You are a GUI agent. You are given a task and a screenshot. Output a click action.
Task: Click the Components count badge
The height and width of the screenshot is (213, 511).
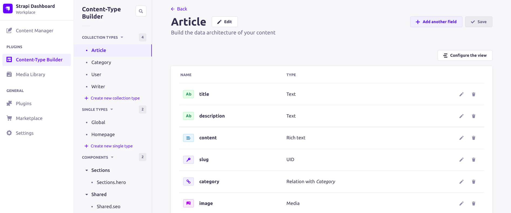point(143,157)
